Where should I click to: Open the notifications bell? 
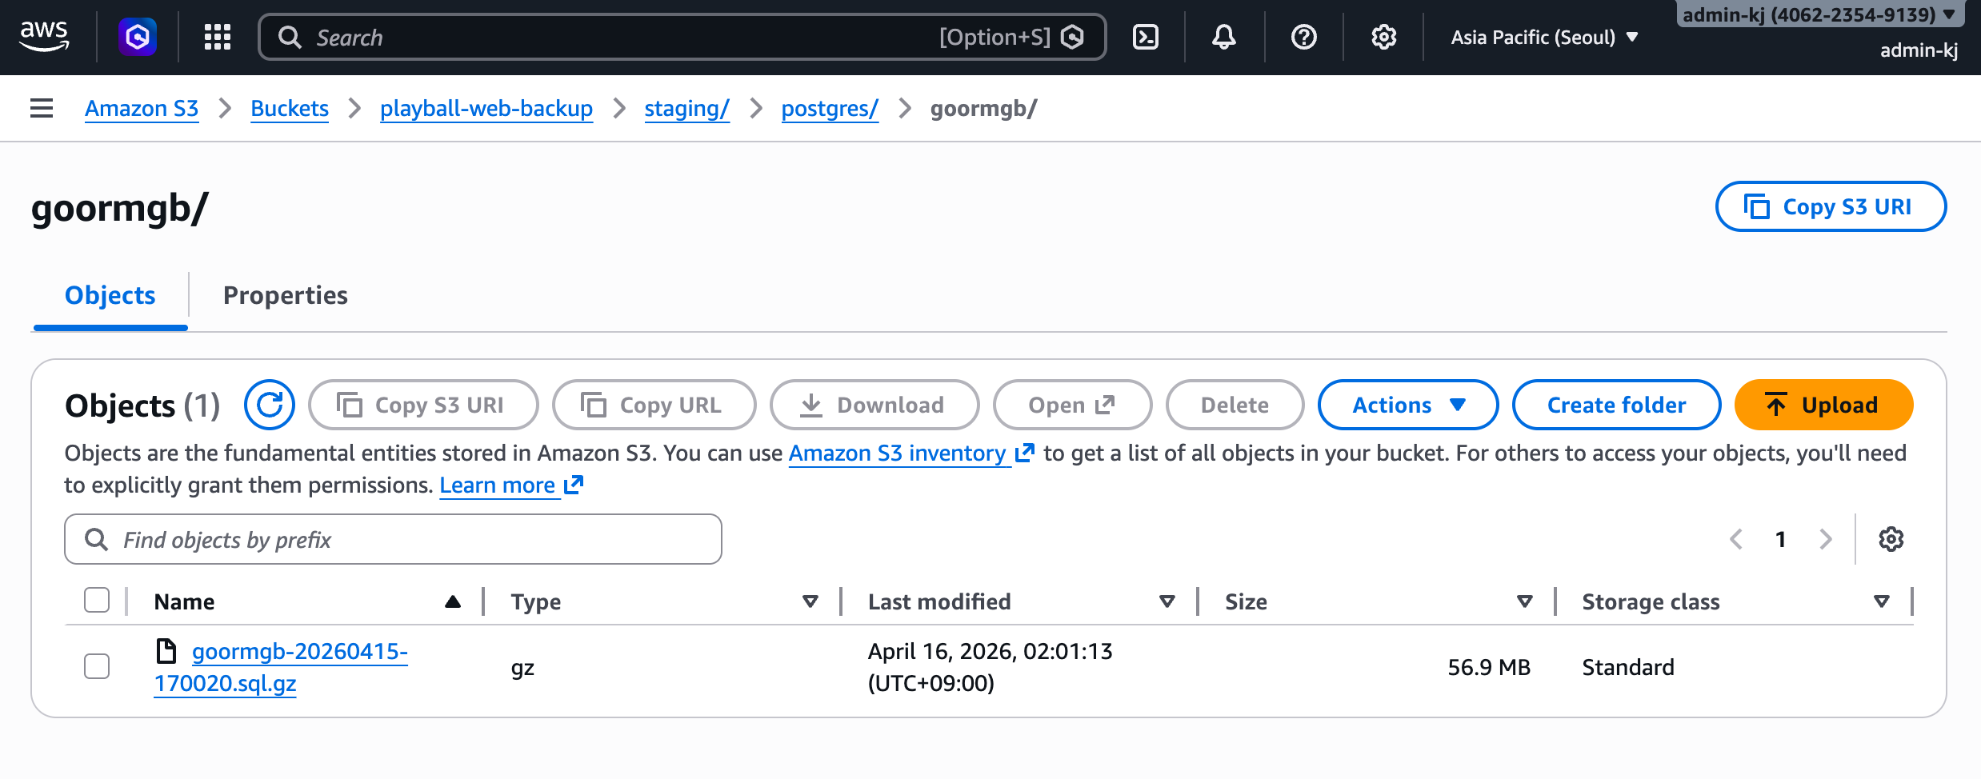coord(1223,37)
